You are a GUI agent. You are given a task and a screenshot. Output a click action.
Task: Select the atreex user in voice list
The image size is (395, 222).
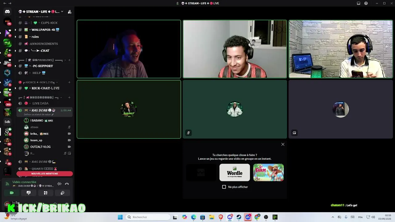(x=48, y=127)
